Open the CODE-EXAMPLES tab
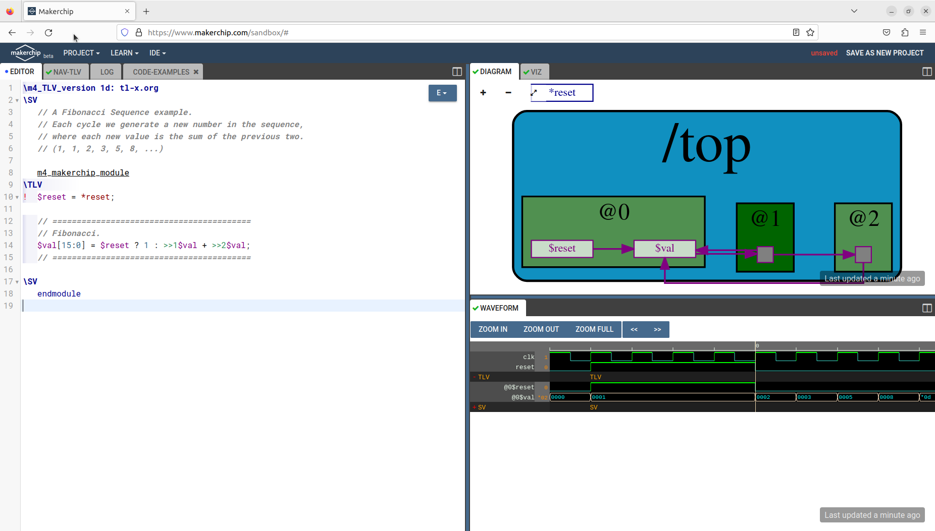 click(x=161, y=72)
